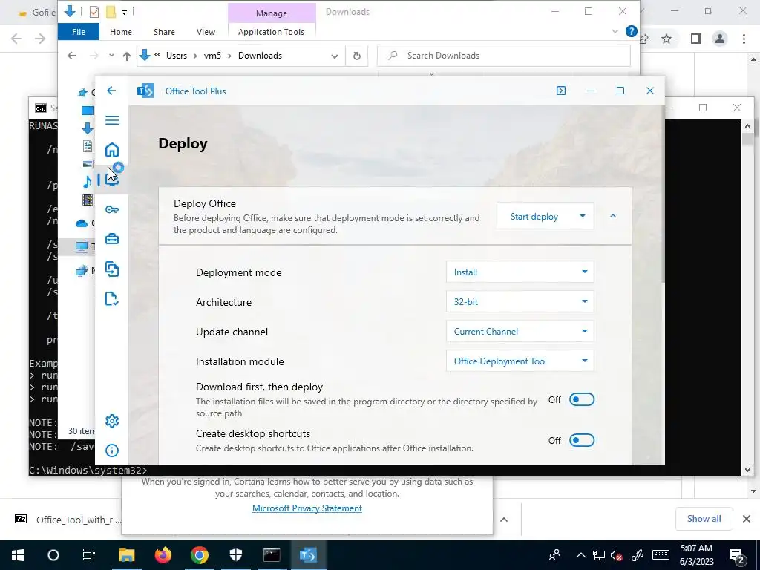
Task: Open recent locations arrow in File Explorer
Action: coord(111,56)
